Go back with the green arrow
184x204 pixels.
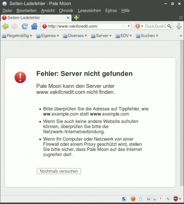tap(6, 26)
